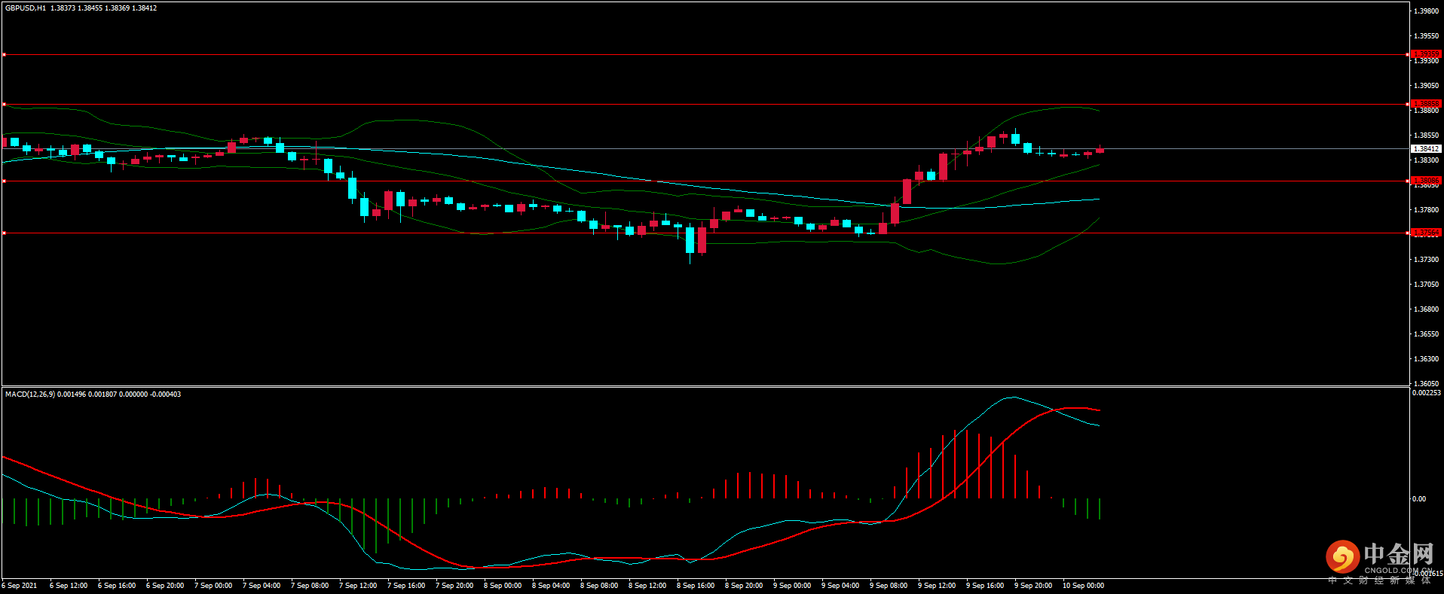
Task: Click the 10 Sep 00:00 time label
Action: [x=1083, y=586]
